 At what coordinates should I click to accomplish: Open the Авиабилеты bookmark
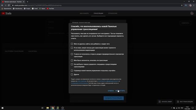[17, 9]
